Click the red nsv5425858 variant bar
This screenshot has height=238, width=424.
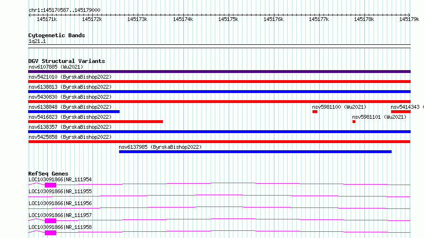[x=219, y=142]
